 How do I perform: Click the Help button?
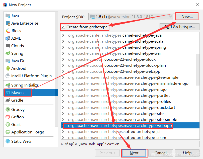click(x=187, y=153)
